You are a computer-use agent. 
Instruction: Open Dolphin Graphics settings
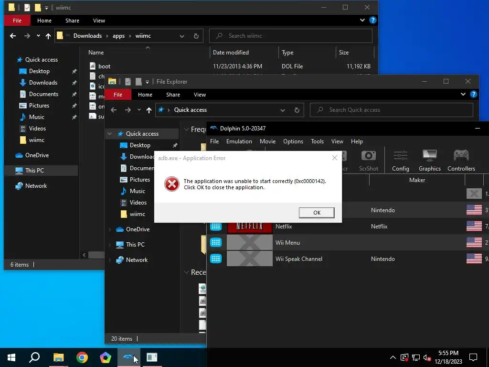(x=429, y=161)
